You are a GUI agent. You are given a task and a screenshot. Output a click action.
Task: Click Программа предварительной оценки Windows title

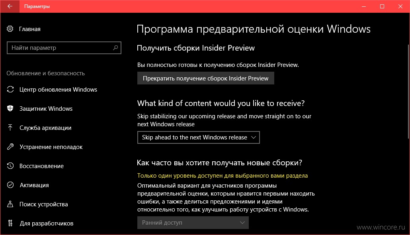click(x=254, y=29)
